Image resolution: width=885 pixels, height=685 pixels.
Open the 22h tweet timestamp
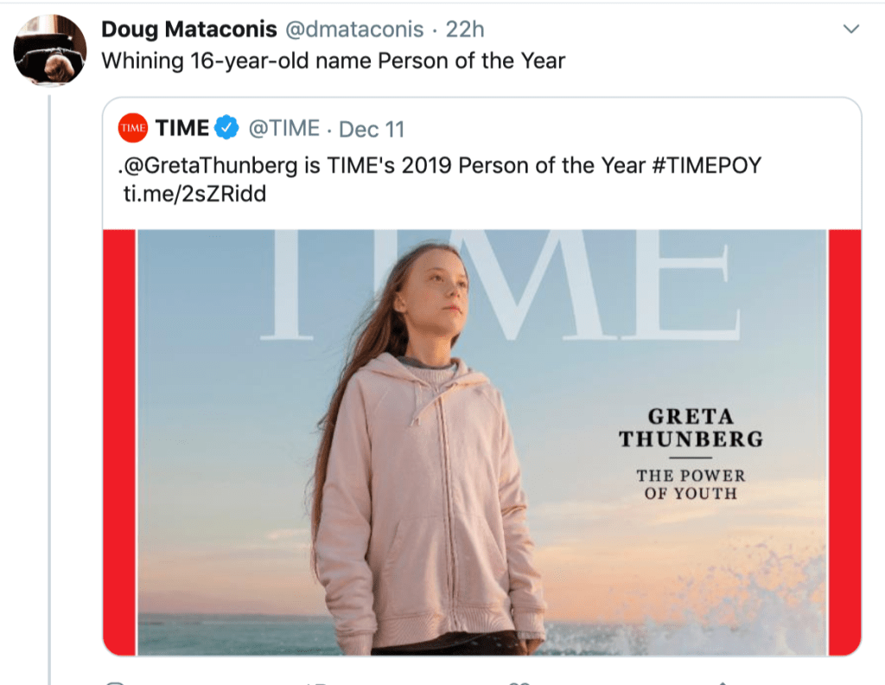(x=465, y=29)
